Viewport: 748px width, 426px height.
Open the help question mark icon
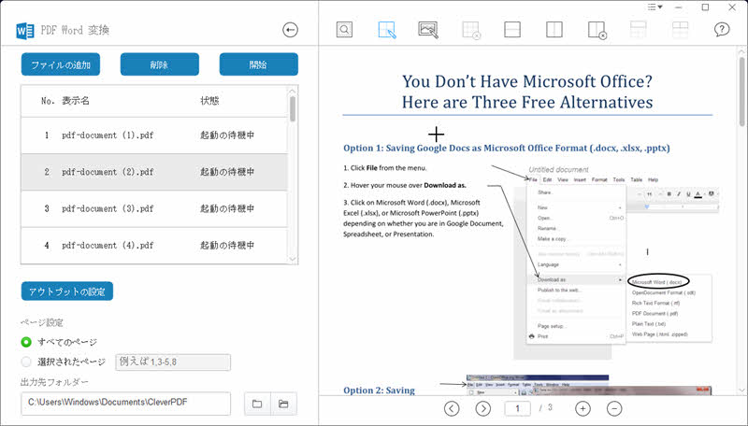(x=722, y=30)
